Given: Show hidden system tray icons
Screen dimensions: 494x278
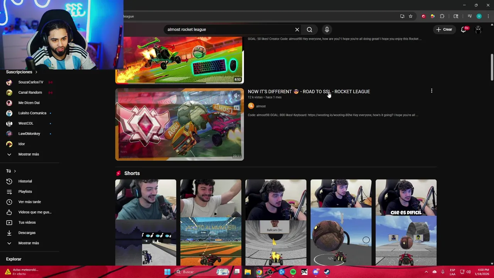Looking at the screenshot, I should click(426, 272).
